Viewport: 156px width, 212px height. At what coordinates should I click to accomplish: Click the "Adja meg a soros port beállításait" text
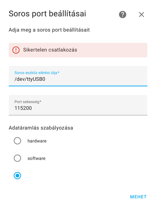(x=49, y=30)
